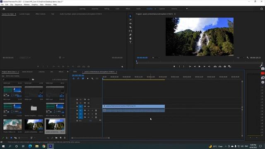The height and width of the screenshot is (149, 265).
Task: Adjust the Project panel thumbnail zoom slider
Action: pos(23,138)
